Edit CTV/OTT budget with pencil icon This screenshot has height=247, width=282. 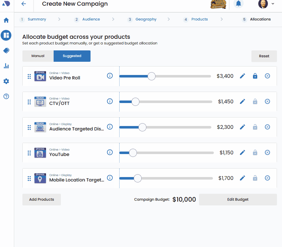click(x=242, y=101)
